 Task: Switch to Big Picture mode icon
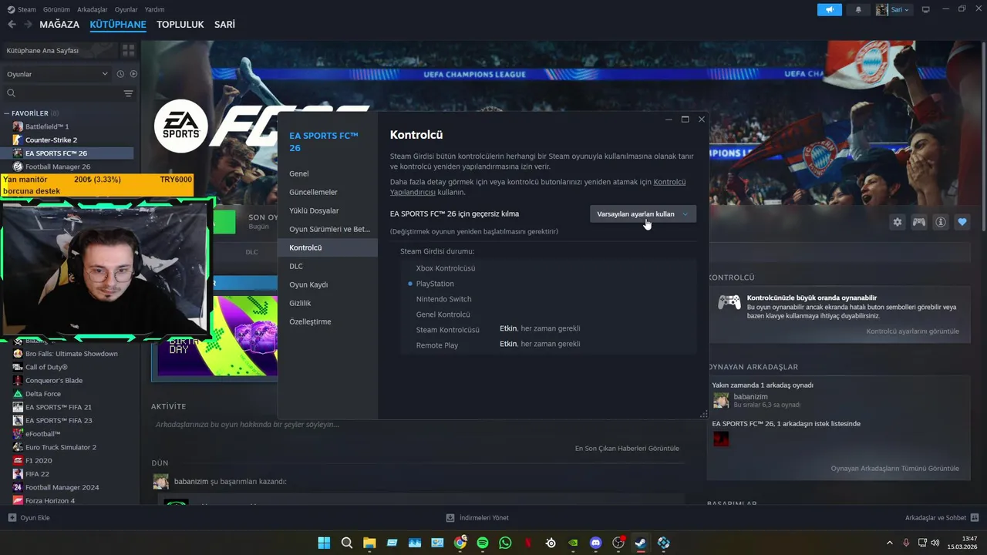926,10
